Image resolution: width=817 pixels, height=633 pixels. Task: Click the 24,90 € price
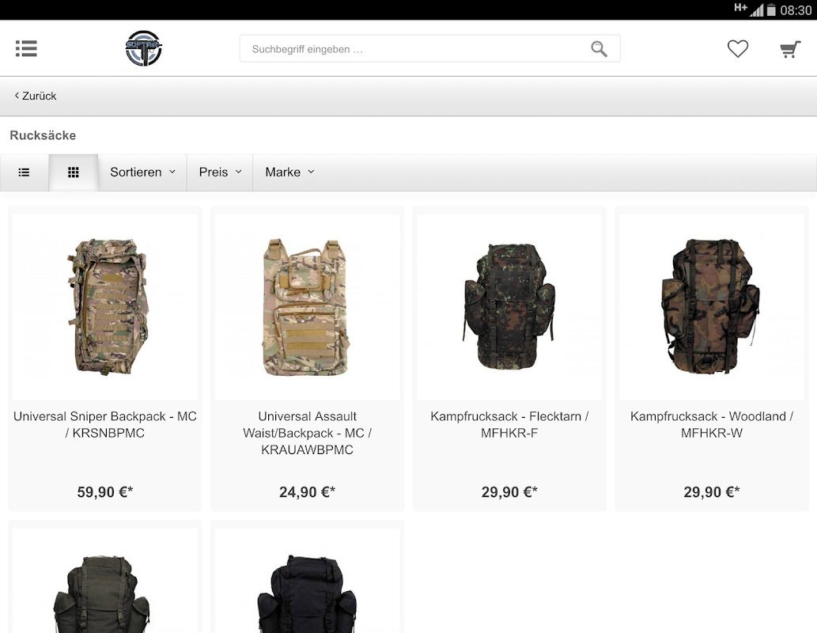click(x=308, y=492)
